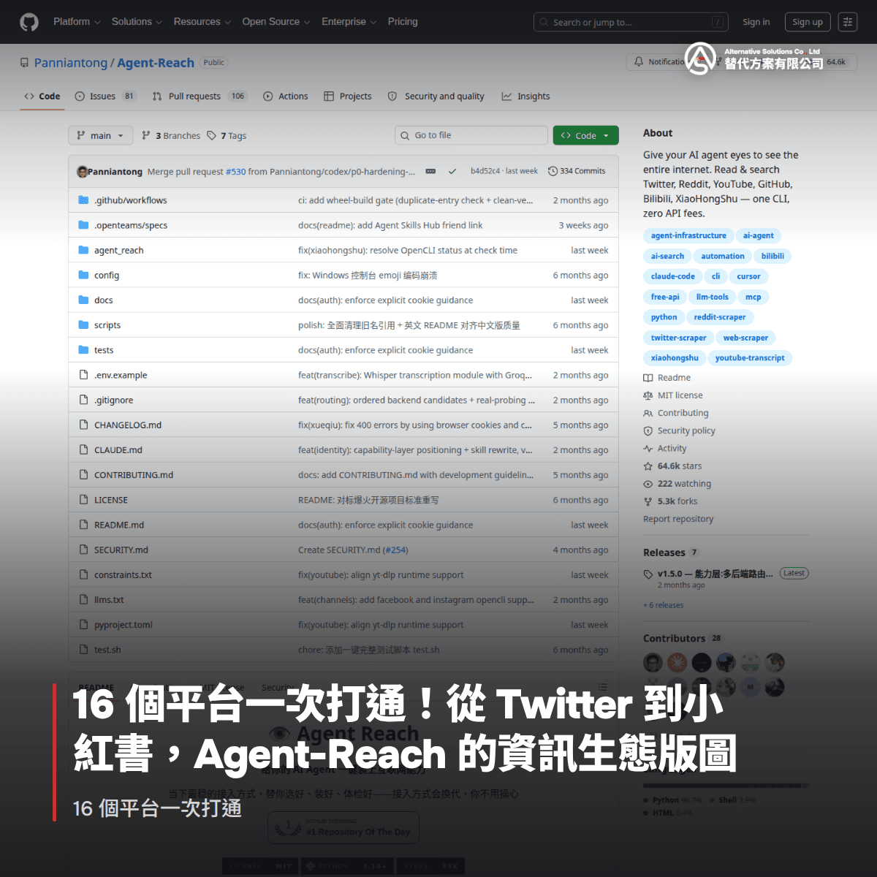
Task: Click the config folder icon
Action: click(83, 275)
